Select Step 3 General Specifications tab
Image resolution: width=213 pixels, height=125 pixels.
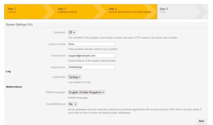point(129,10)
